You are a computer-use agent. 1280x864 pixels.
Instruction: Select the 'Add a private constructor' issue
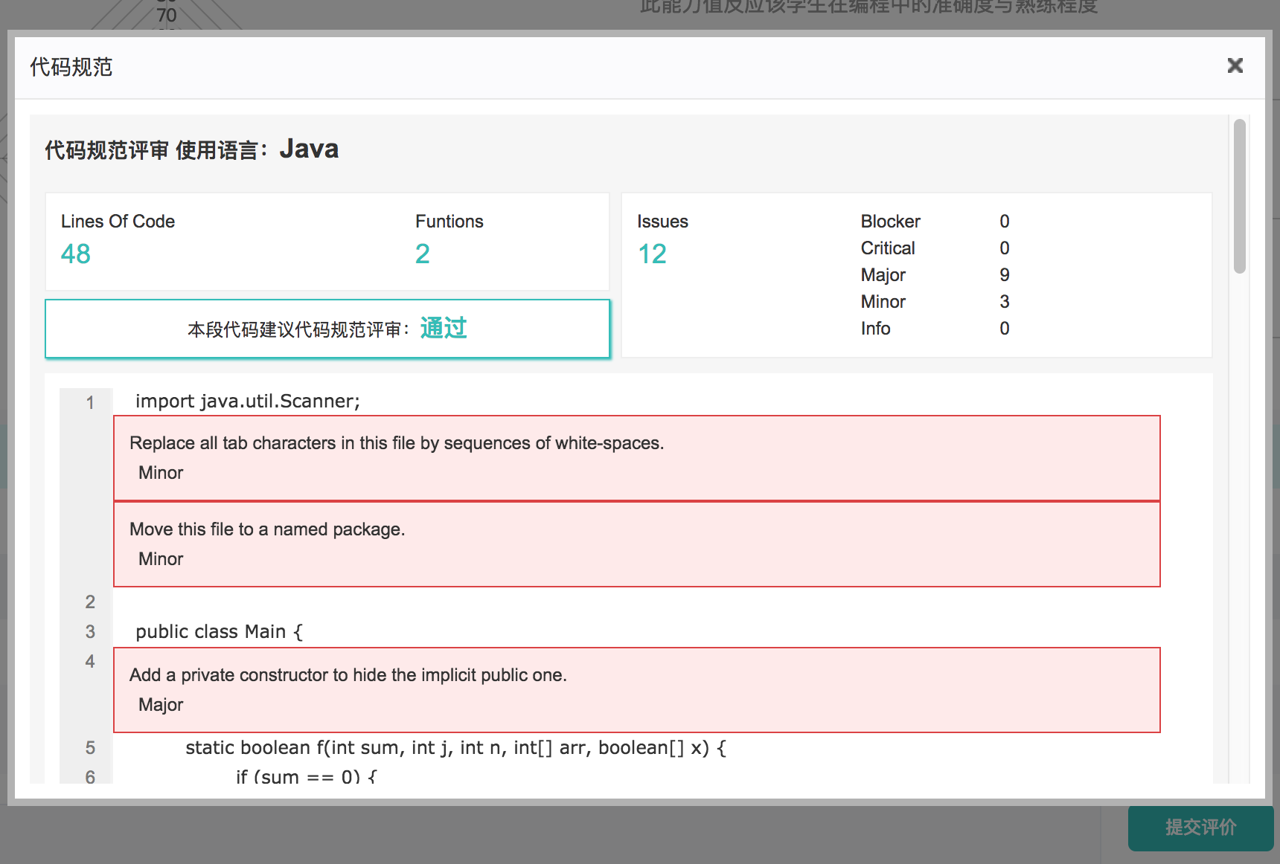pyautogui.click(x=636, y=690)
